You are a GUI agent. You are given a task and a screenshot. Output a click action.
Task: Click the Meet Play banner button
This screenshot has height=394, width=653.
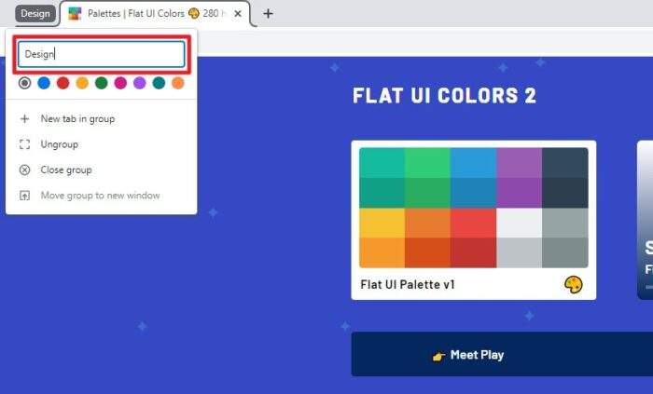click(502, 355)
